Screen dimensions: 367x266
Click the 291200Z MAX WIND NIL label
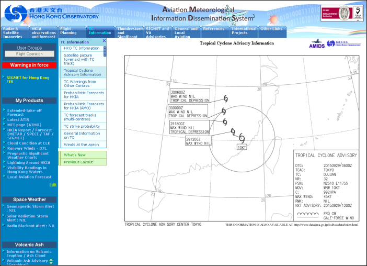click(198, 141)
